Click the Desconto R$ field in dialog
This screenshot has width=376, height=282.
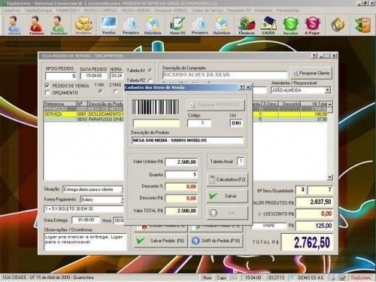pyautogui.click(x=181, y=199)
